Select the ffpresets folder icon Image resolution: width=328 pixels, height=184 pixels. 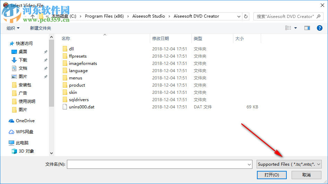click(x=65, y=56)
